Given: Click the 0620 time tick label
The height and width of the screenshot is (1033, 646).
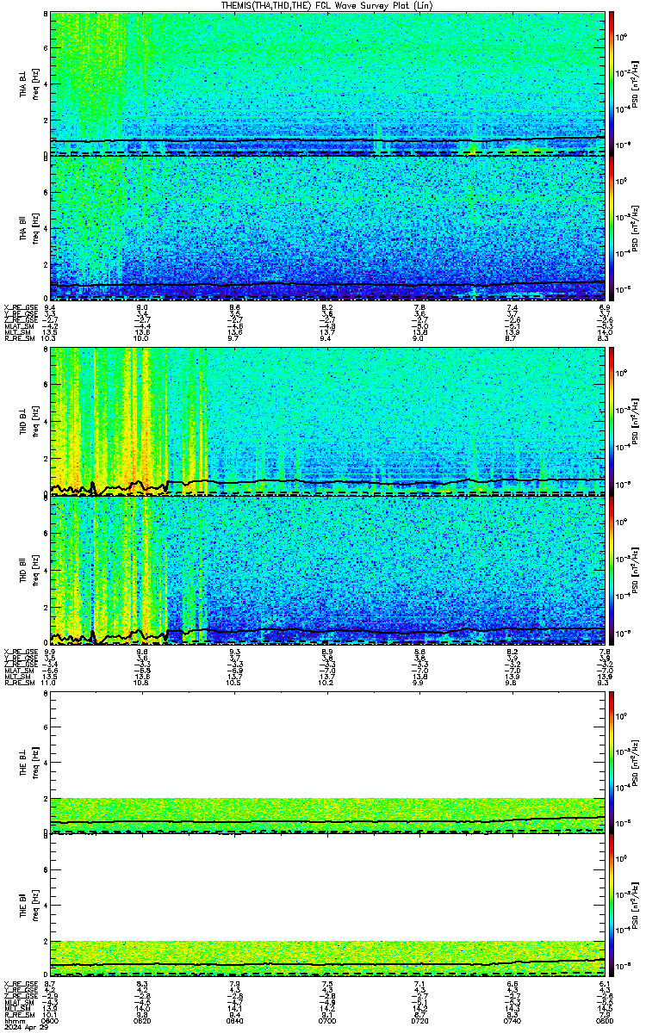Looking at the screenshot, I should point(143,1021).
